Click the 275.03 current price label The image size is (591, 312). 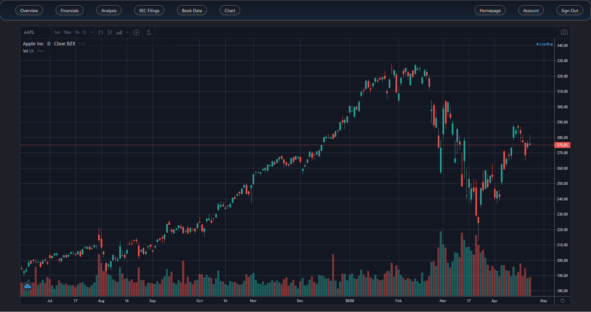562,145
